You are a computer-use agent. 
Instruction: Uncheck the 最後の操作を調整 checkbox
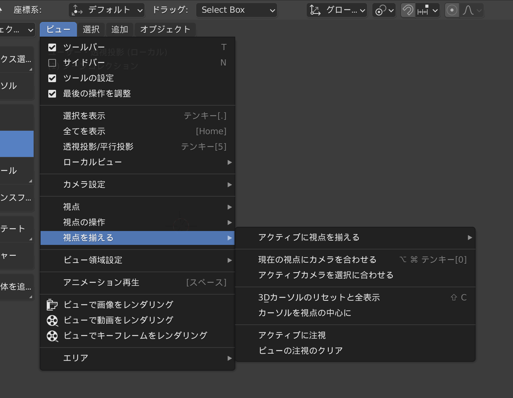[52, 94]
